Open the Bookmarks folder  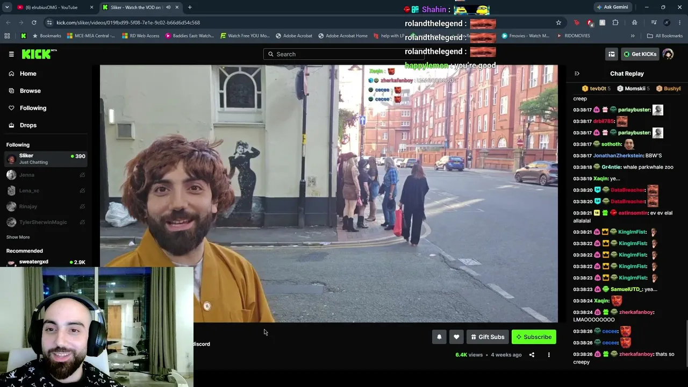click(47, 36)
